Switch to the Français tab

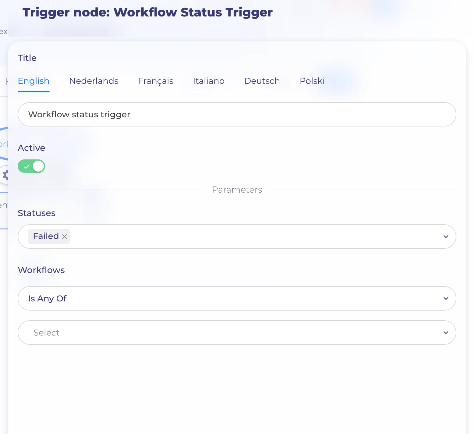tap(156, 81)
